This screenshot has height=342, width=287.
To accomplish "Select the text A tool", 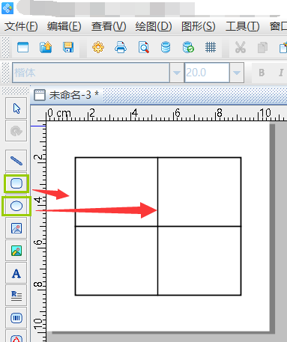I will pos(16,274).
